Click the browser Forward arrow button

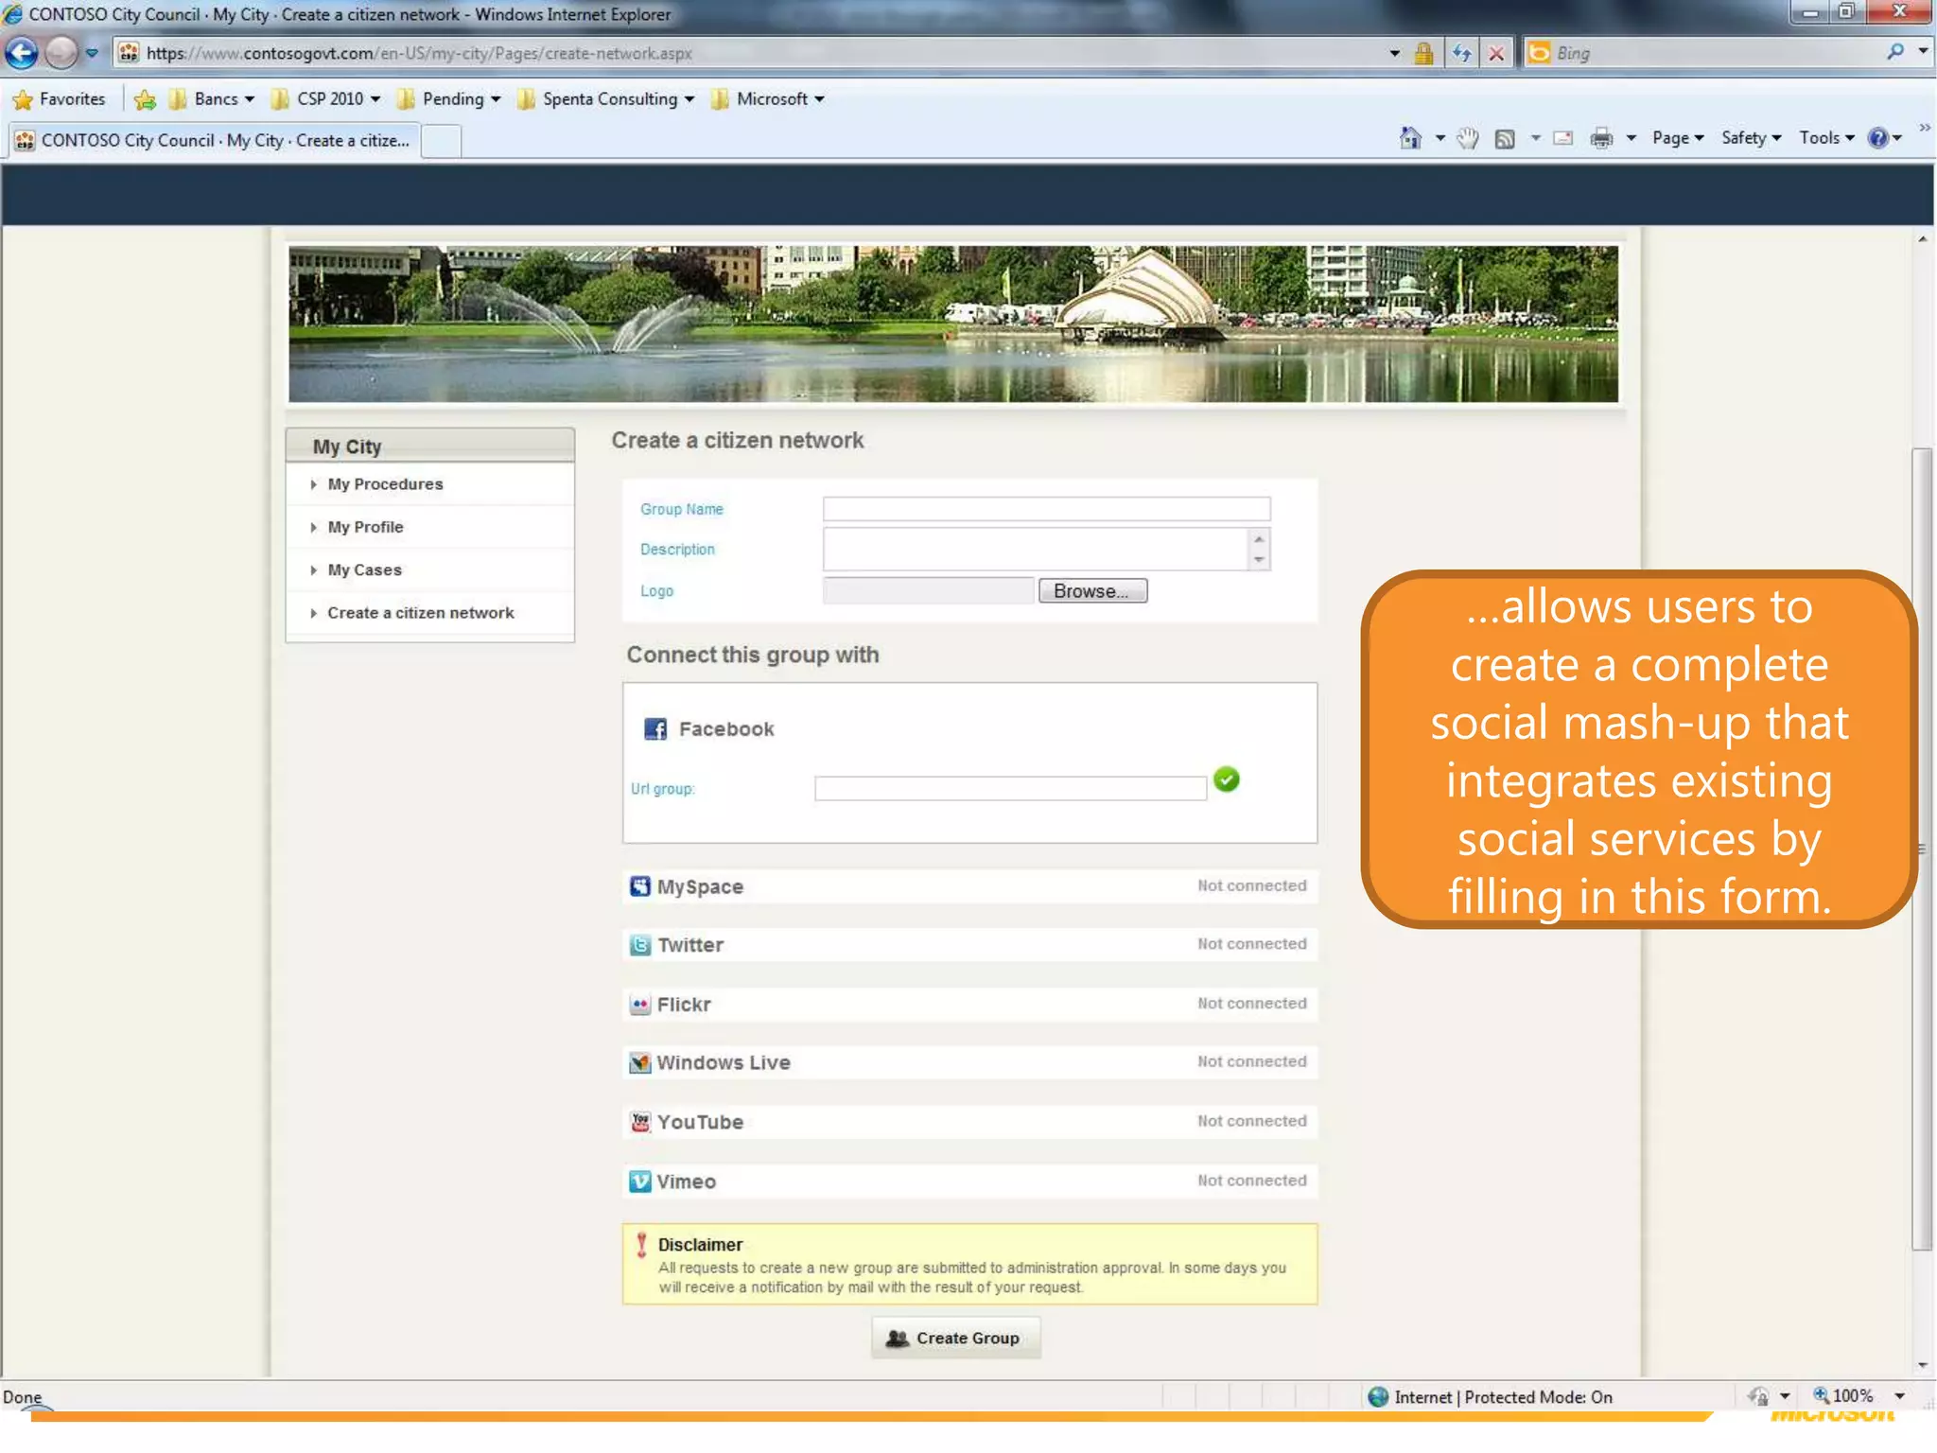point(61,53)
